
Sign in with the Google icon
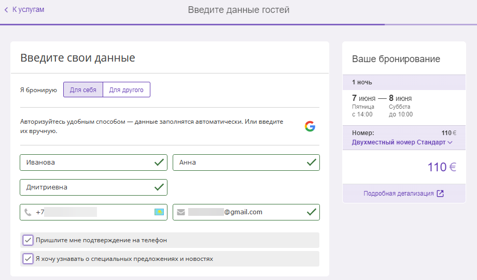point(310,126)
